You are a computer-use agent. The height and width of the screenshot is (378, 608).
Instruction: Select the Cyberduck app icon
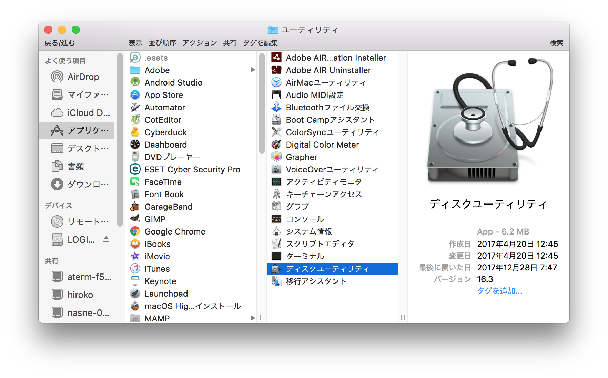tap(135, 132)
